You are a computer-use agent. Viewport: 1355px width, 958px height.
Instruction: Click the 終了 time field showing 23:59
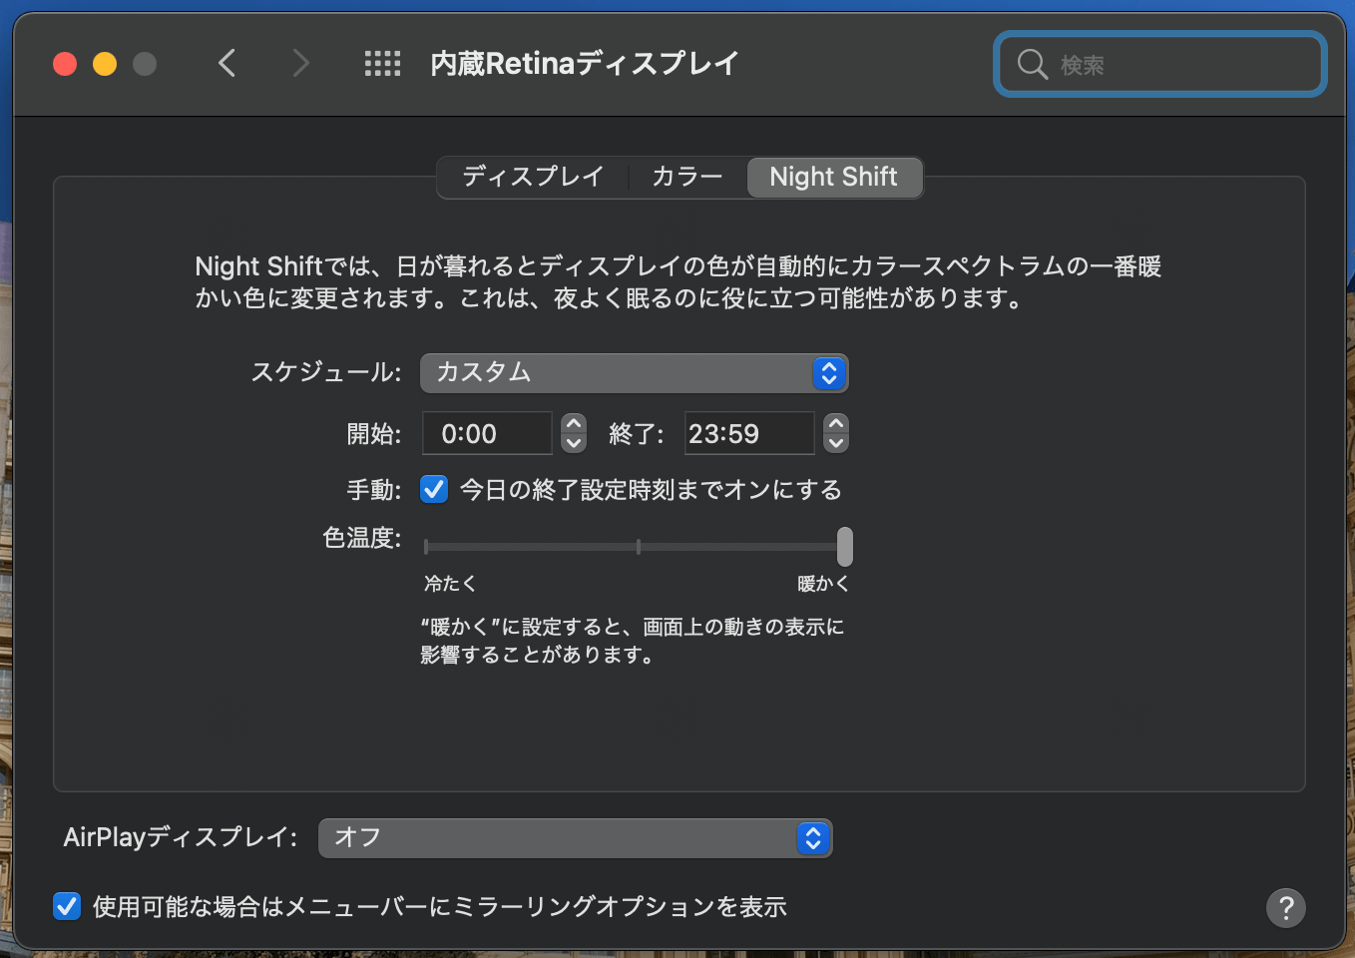click(749, 433)
